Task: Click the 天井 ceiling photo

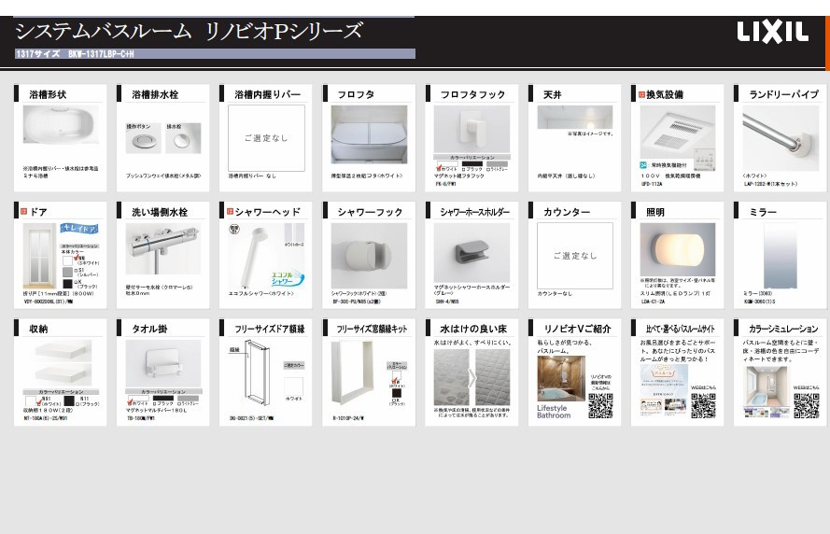Action: [x=575, y=117]
